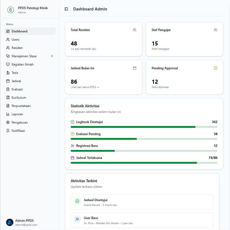Click admin@ppds.com account email
Image resolution: width=230 pixels, height=230 pixels.
[x=26, y=225]
